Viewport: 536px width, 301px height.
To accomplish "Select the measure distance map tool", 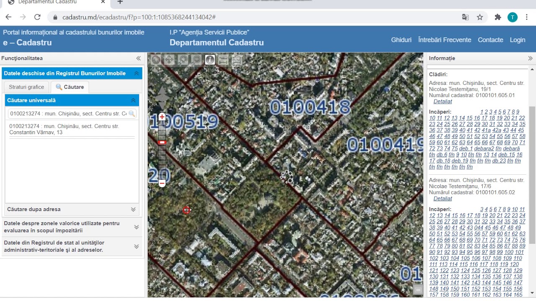I will pos(223,60).
